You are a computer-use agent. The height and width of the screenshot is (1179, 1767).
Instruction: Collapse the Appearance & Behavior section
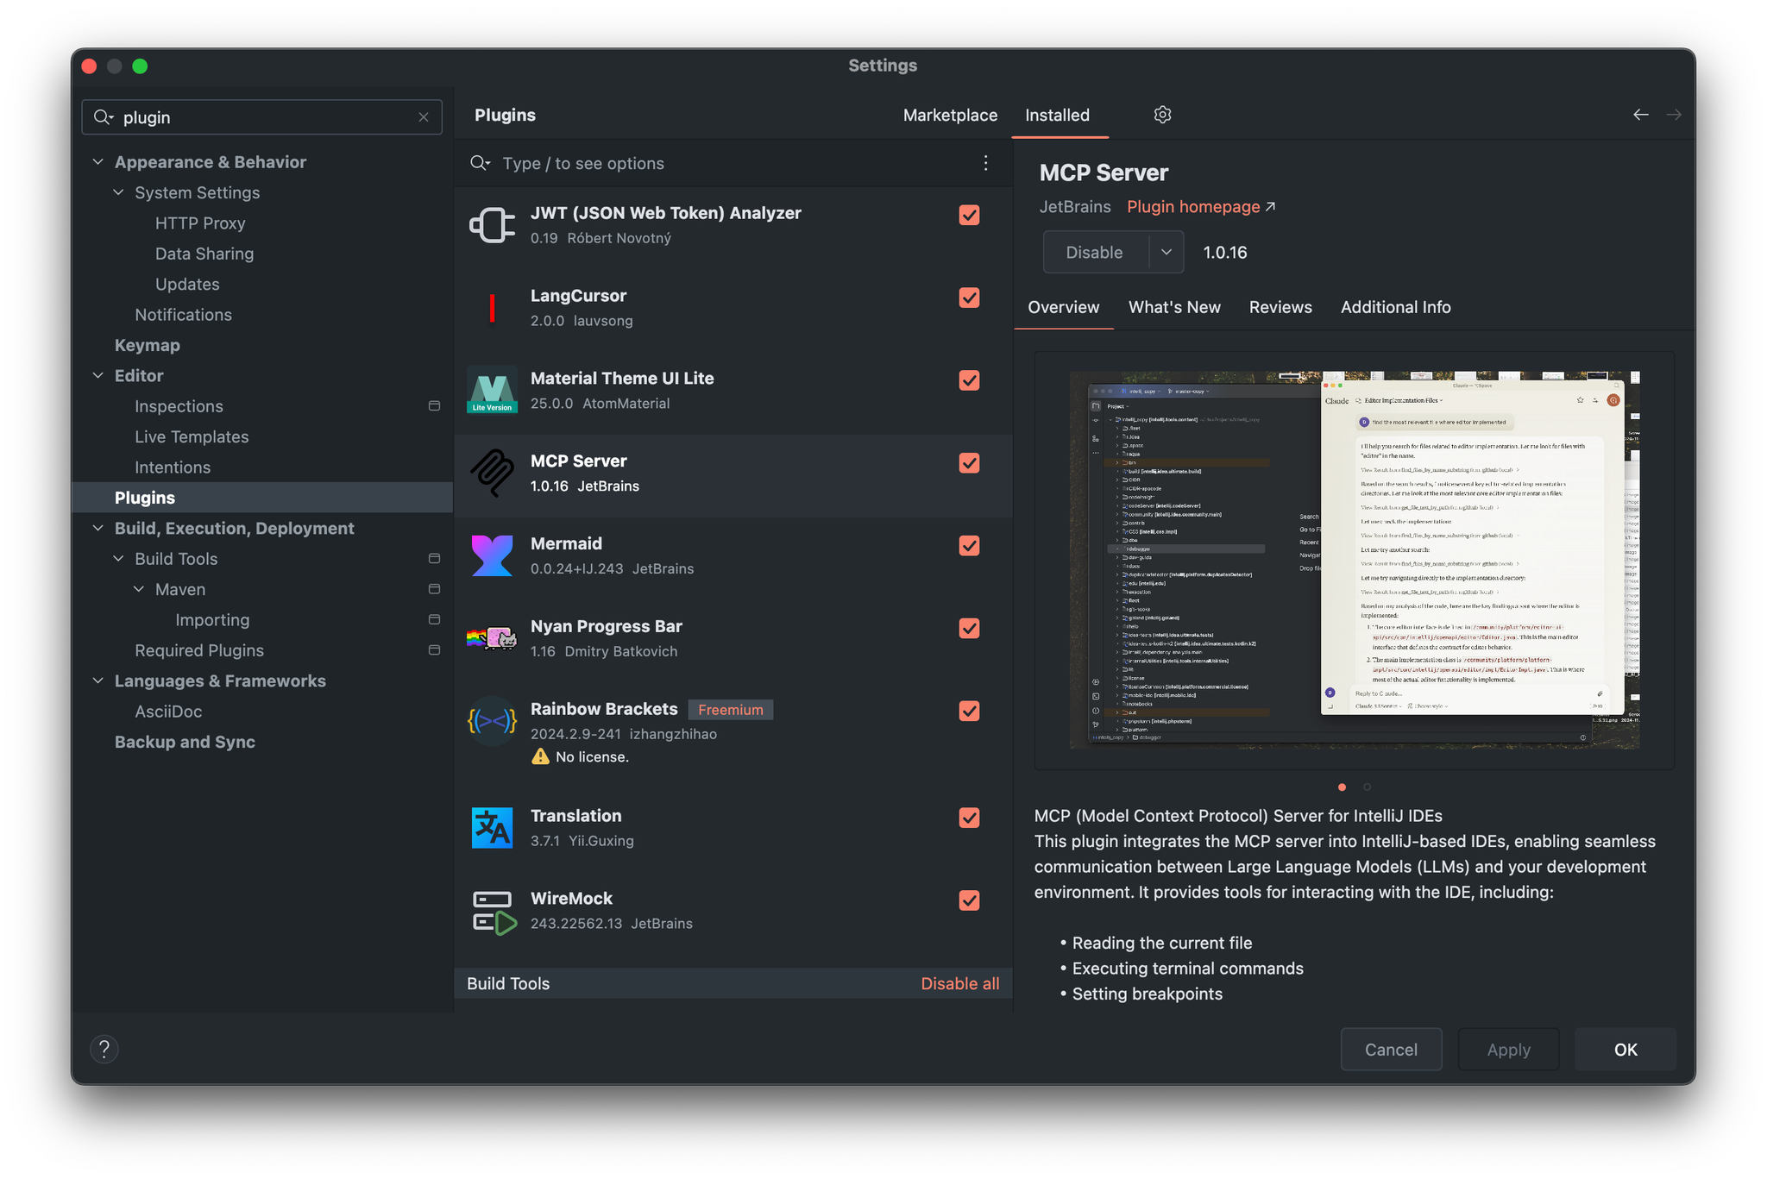[x=98, y=162]
